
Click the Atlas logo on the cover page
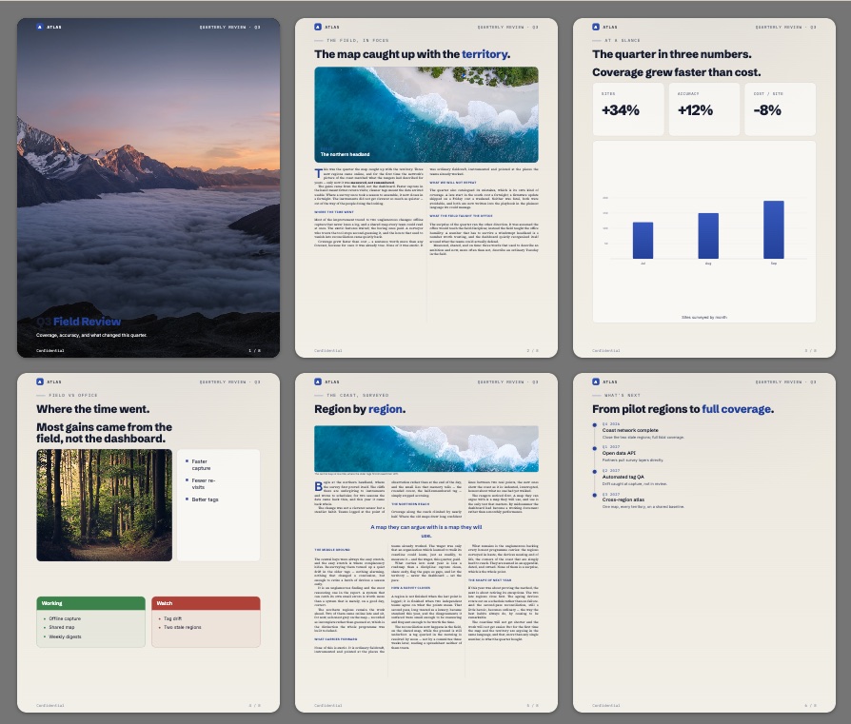(x=40, y=27)
